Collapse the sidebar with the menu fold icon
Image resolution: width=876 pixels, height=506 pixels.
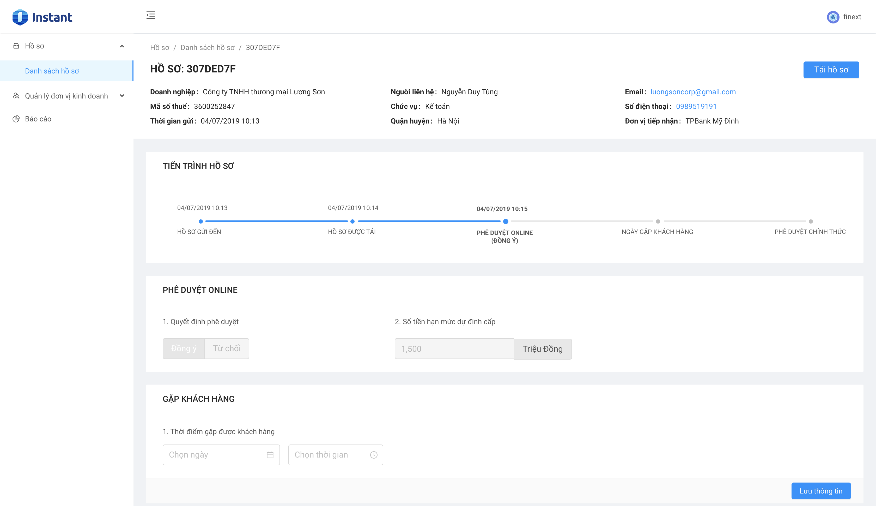[150, 15]
